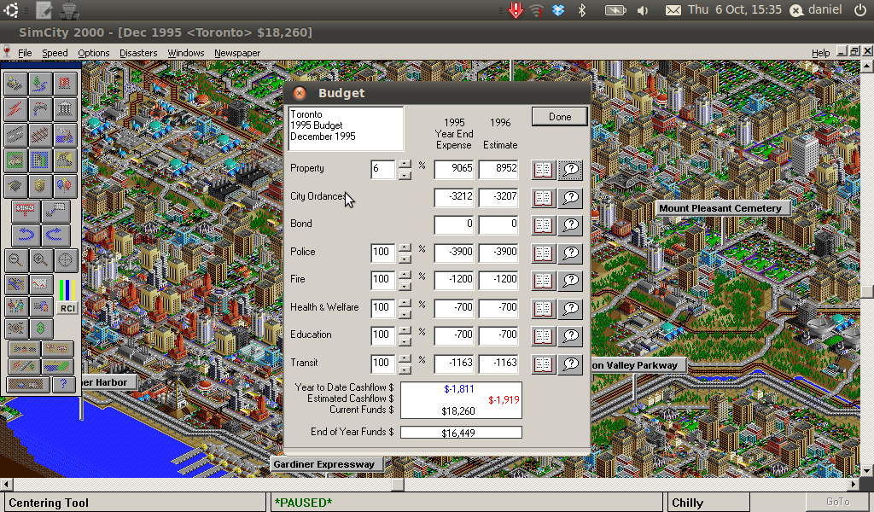Screen dimensions: 874x512
Task: Open the Newspaper menu
Action: coord(237,53)
